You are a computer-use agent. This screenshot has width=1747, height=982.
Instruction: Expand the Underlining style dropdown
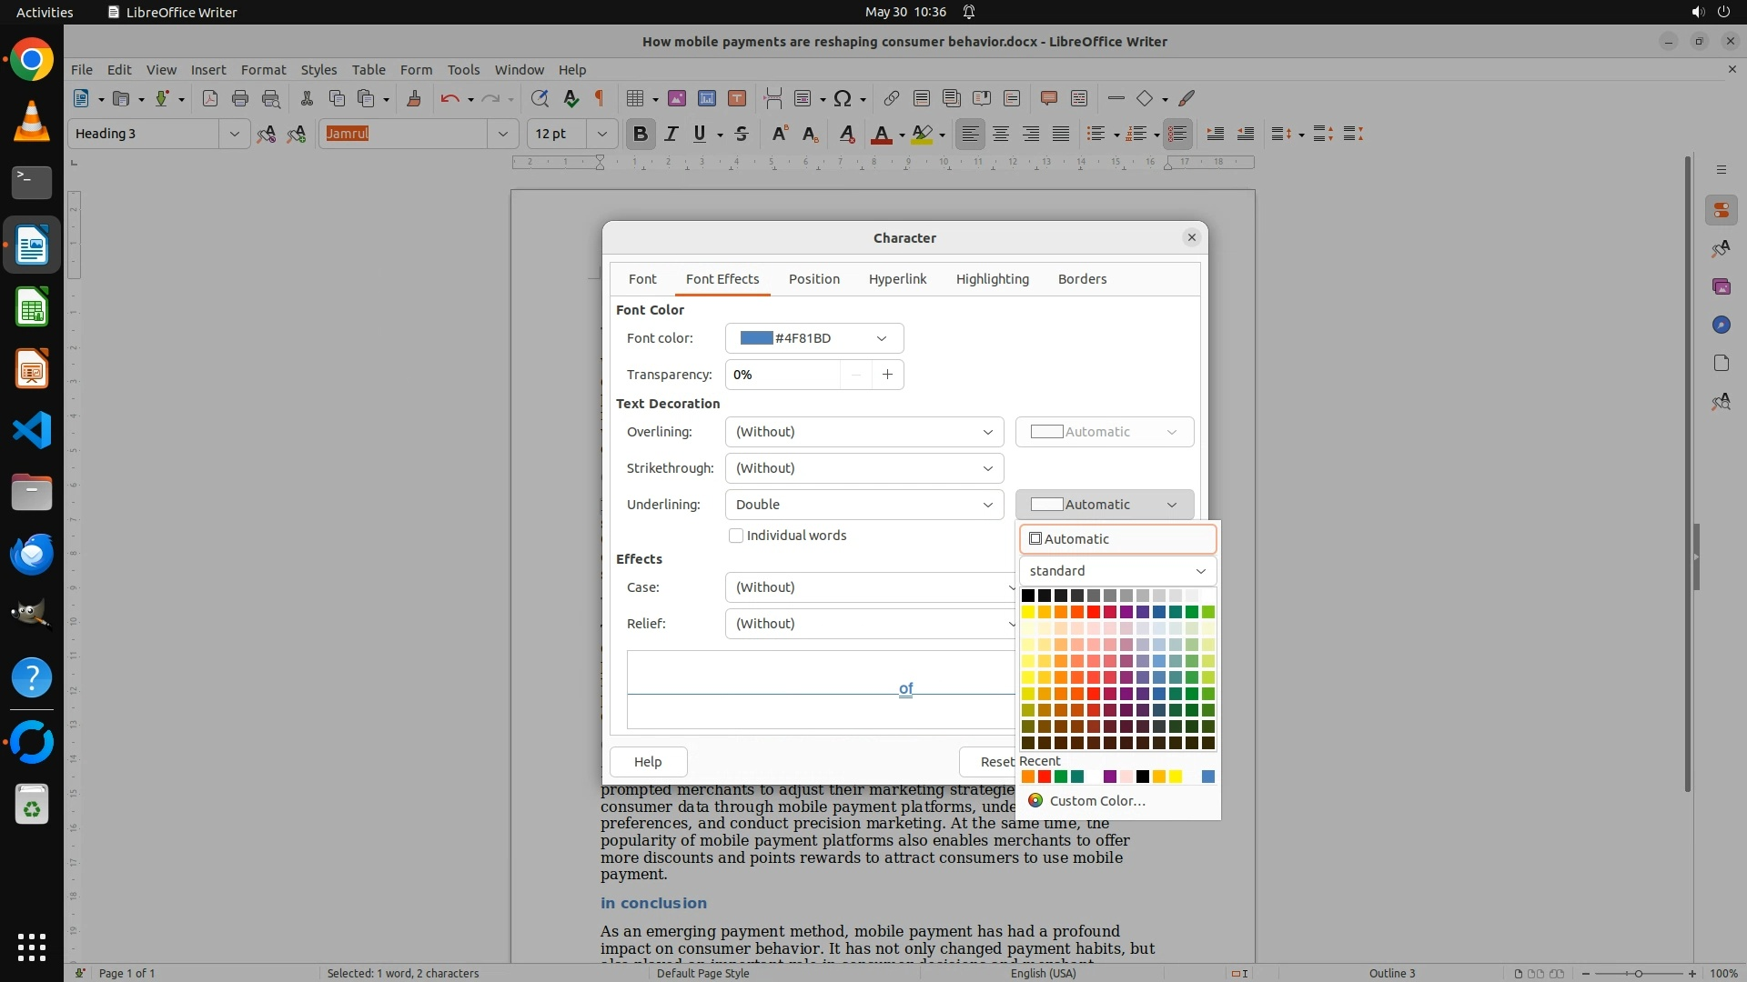pyautogui.click(x=863, y=505)
